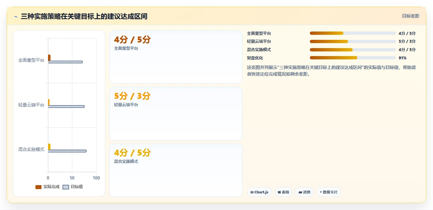Click the 全面重型平台 actual bar in chart
The image size is (433, 210).
pyautogui.click(x=49, y=58)
